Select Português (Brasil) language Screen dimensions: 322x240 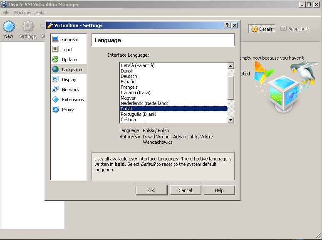pos(173,114)
